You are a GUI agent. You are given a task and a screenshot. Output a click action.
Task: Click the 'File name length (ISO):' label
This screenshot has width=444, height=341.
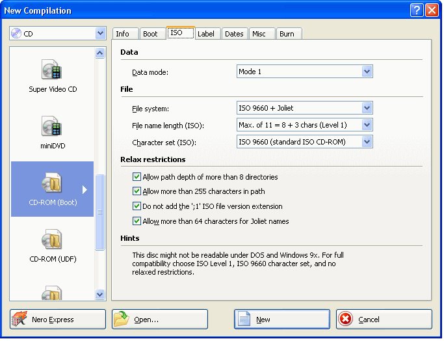click(168, 126)
